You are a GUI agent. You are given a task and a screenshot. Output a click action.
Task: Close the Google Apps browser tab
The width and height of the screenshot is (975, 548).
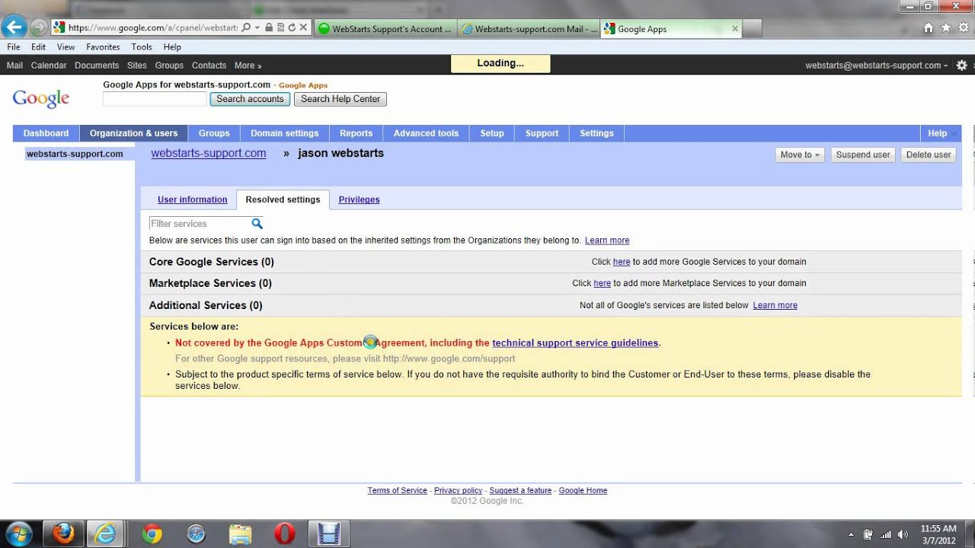click(x=734, y=29)
